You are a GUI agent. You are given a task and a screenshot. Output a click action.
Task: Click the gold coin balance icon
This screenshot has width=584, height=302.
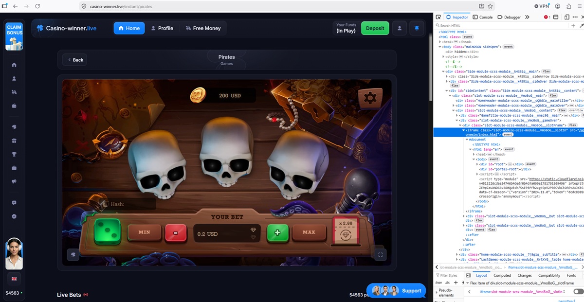coord(198,95)
